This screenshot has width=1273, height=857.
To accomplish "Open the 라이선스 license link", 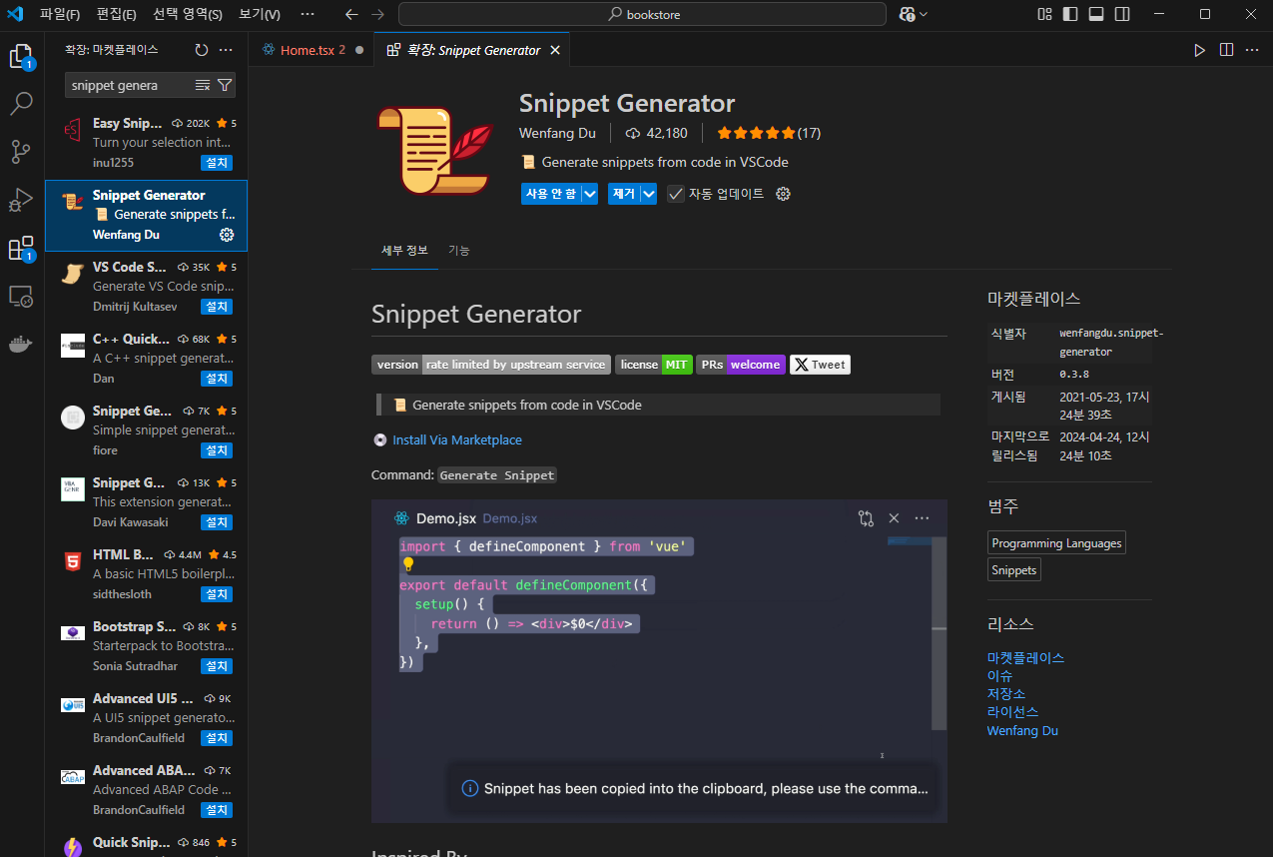I will [x=1012, y=712].
